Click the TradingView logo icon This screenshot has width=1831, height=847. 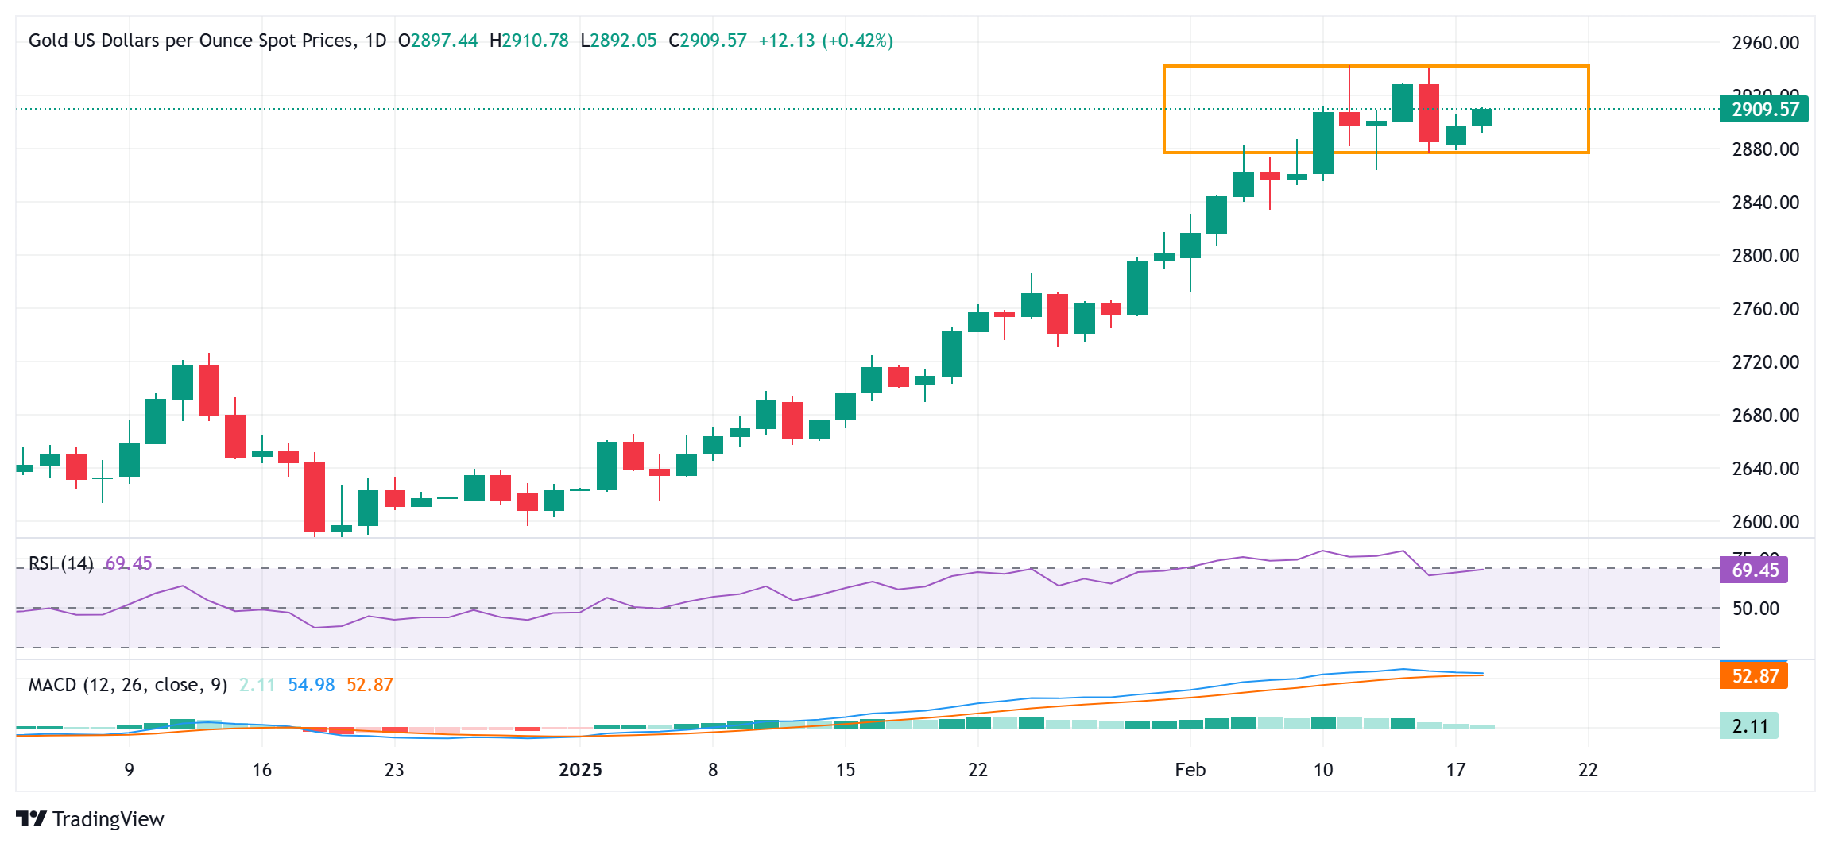(x=31, y=818)
